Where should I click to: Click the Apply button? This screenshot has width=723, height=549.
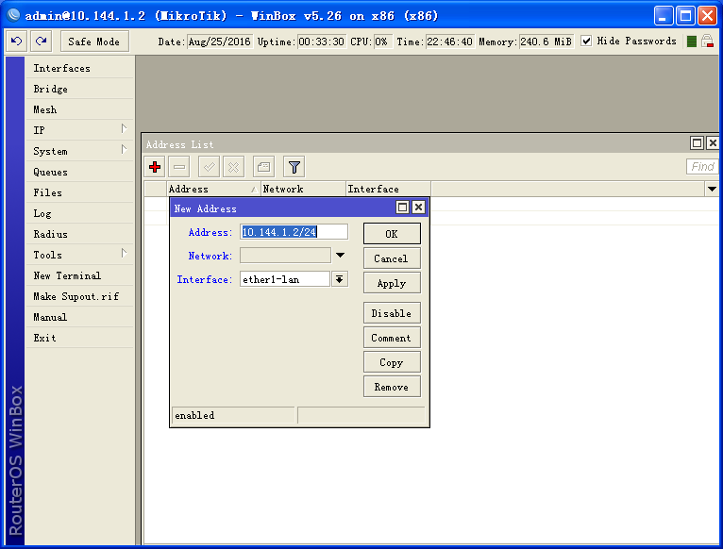[x=392, y=283]
